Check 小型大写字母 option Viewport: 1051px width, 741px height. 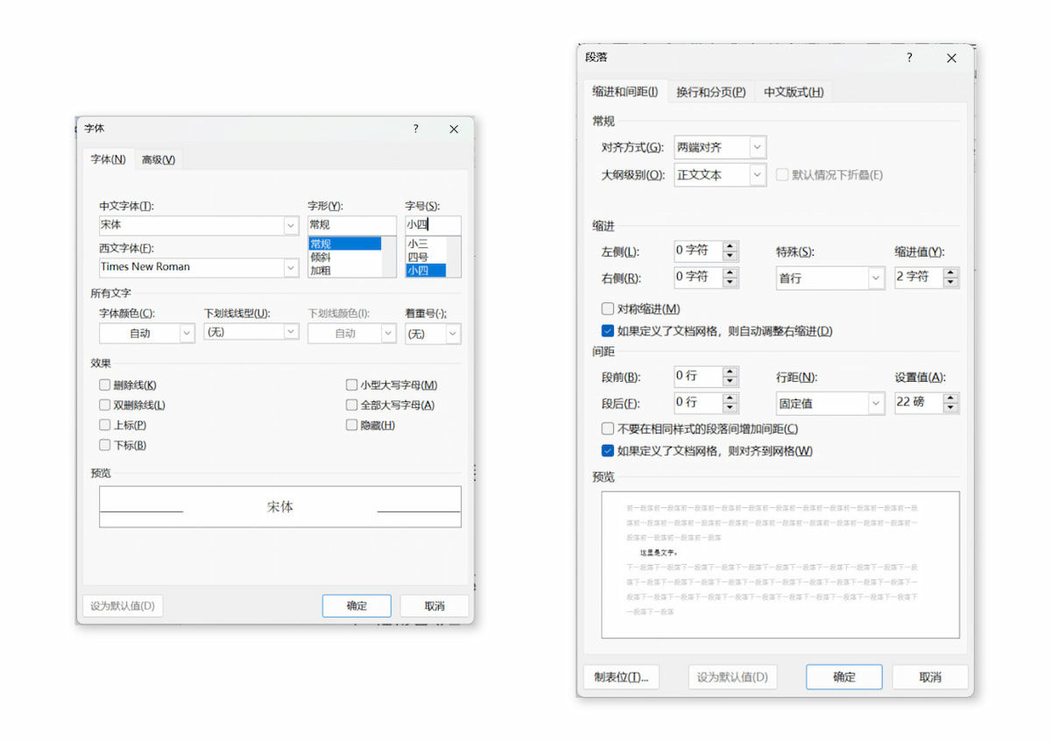click(x=352, y=385)
